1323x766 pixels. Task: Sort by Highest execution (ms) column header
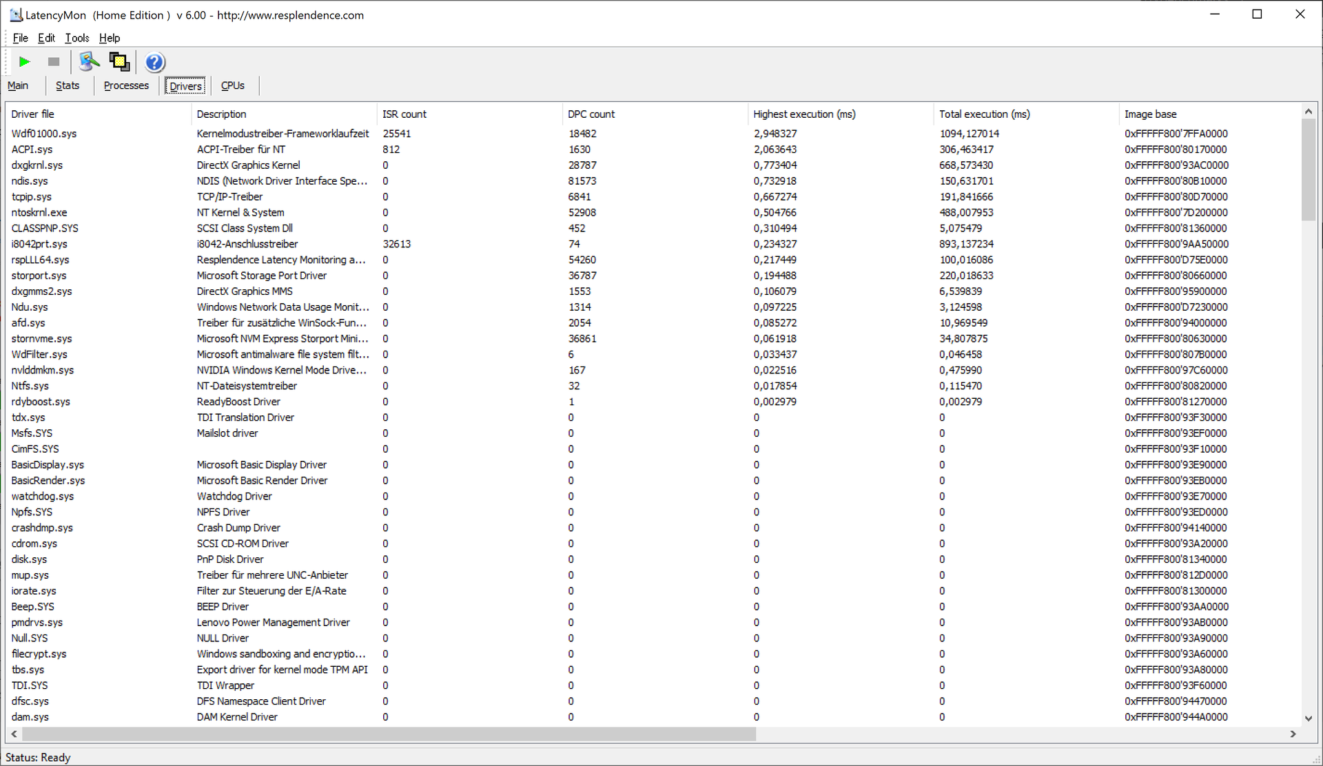coord(804,114)
